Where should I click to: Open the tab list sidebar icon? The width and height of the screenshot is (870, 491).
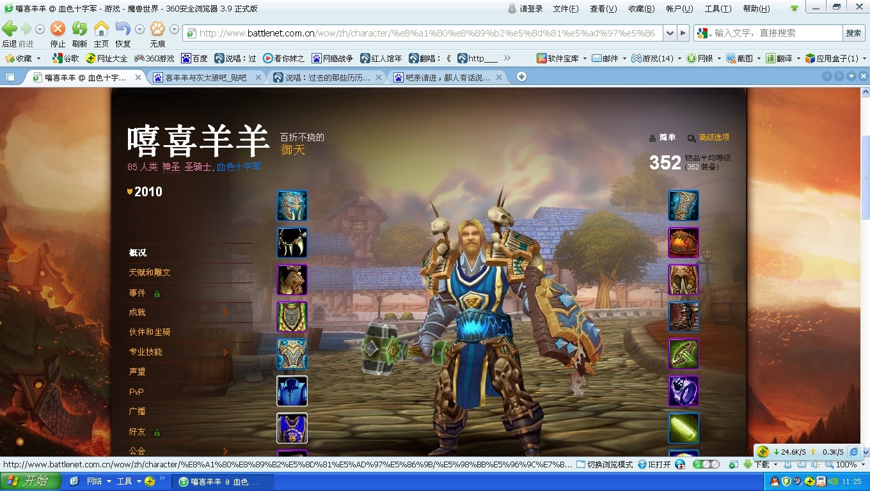coord(10,77)
